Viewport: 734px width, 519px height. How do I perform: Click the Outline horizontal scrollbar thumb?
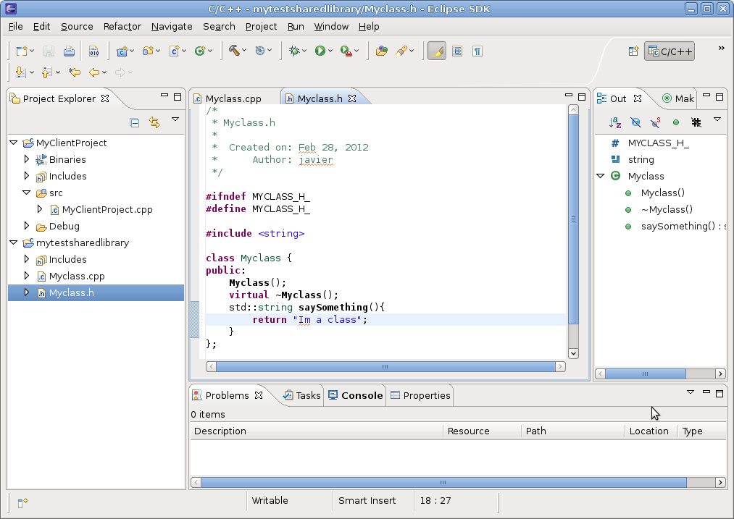(646, 374)
